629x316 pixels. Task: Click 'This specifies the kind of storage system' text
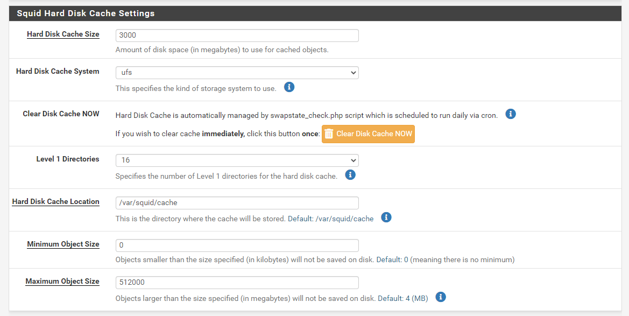point(196,88)
